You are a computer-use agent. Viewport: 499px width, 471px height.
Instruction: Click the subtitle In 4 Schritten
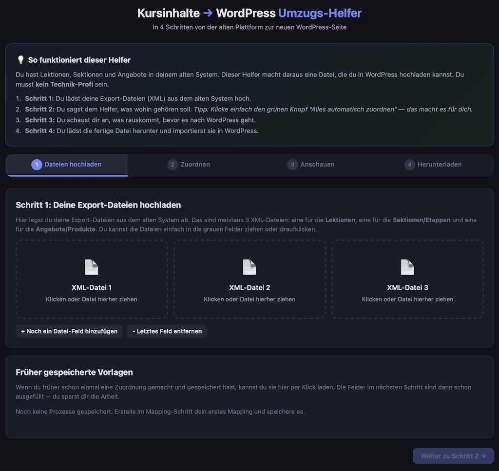(x=249, y=27)
